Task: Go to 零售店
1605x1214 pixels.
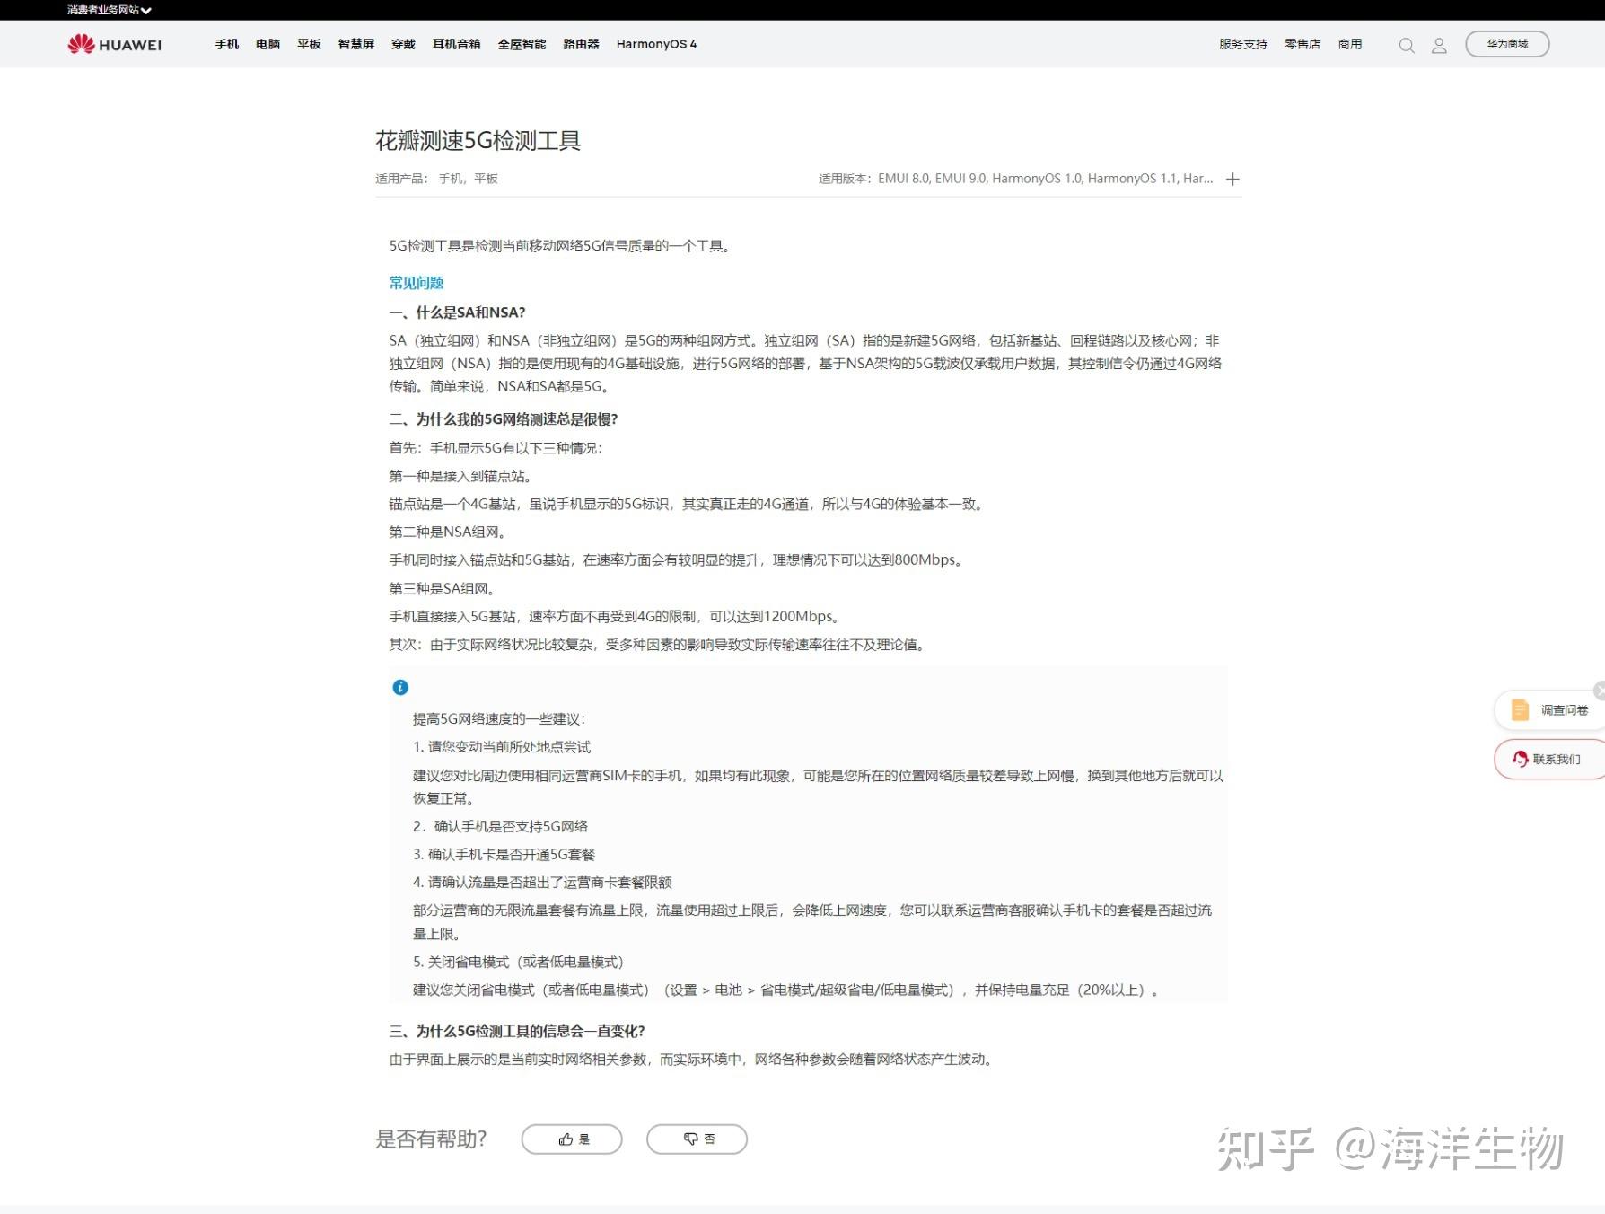Action: (x=1302, y=44)
